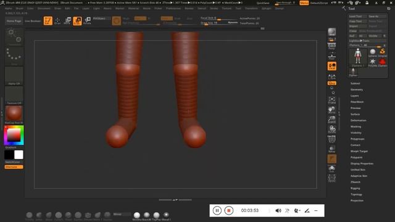Click Copy Tool button
395x222 pixels.
coord(357,21)
